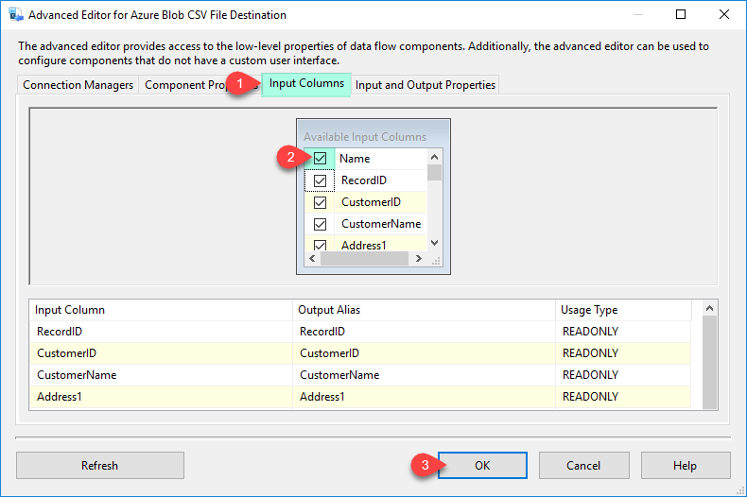
Task: Click the horizontal scrollbar thumb in column list
Action: (x=364, y=259)
